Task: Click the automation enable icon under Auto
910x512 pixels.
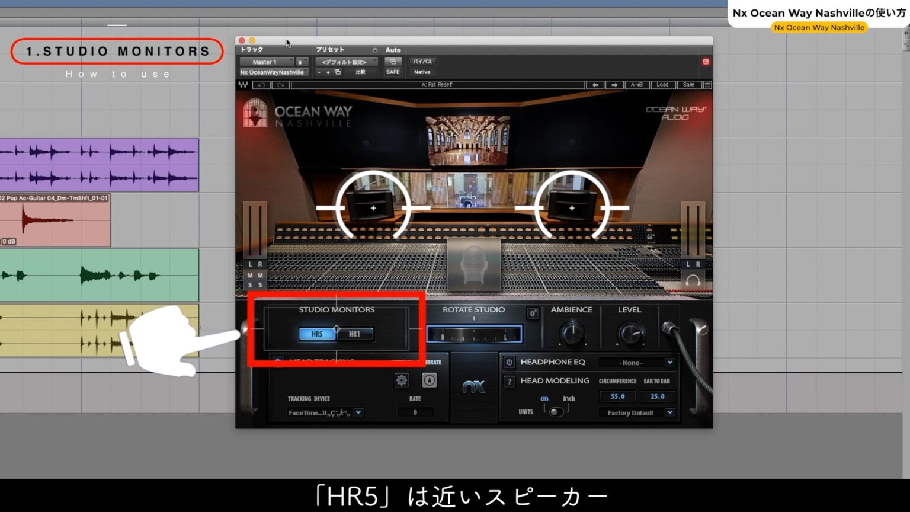Action: tap(393, 62)
